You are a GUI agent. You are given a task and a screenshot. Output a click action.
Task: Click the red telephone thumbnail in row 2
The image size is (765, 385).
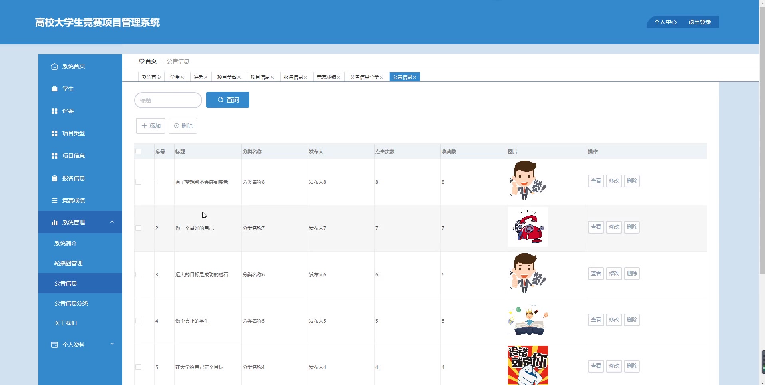click(528, 228)
